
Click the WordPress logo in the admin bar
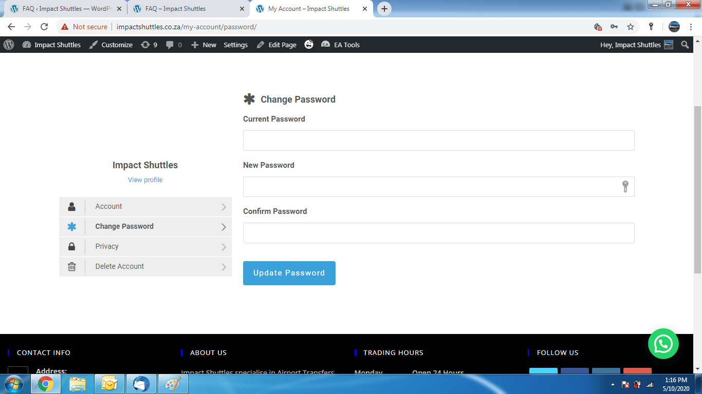tap(8, 45)
